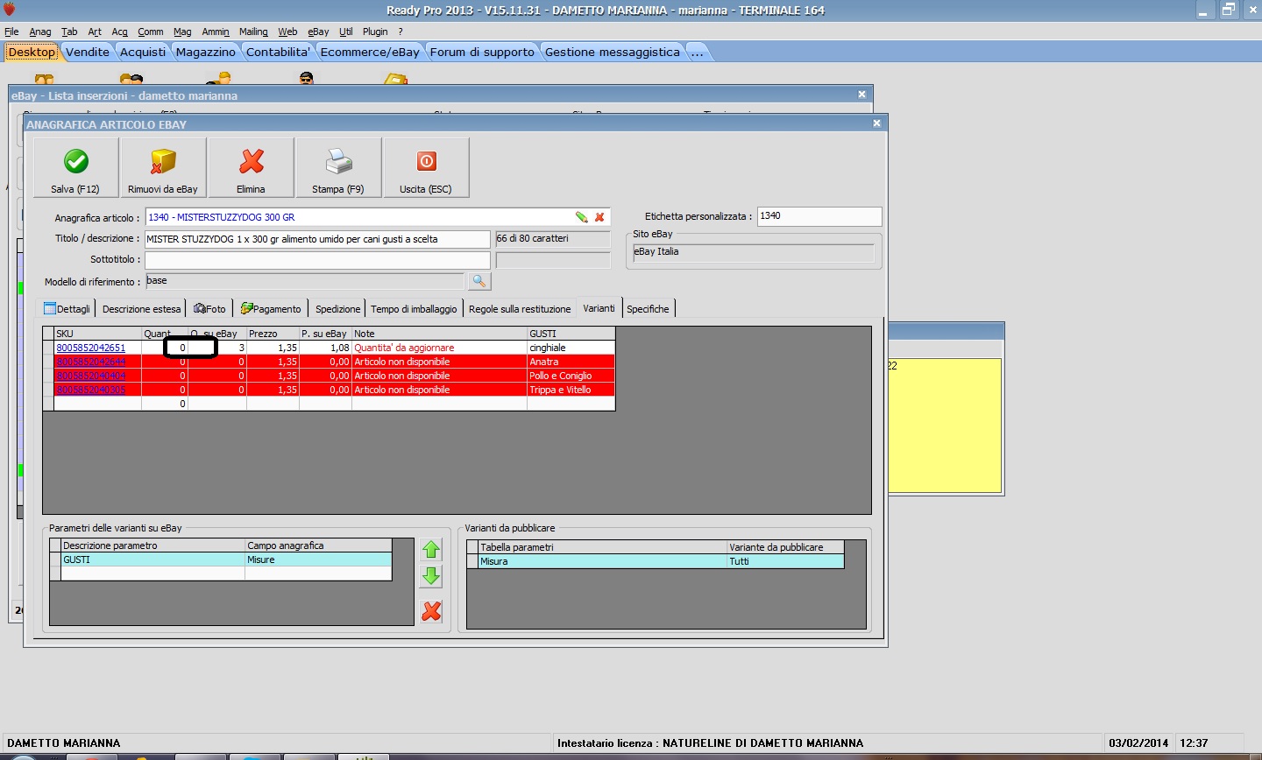This screenshot has height=760, width=1262.
Task: Select the Trippa e Vitello variant cell
Action: [x=571, y=390]
